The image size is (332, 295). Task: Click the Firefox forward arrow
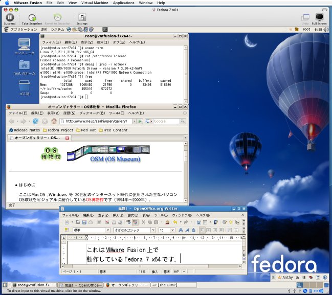24,121
